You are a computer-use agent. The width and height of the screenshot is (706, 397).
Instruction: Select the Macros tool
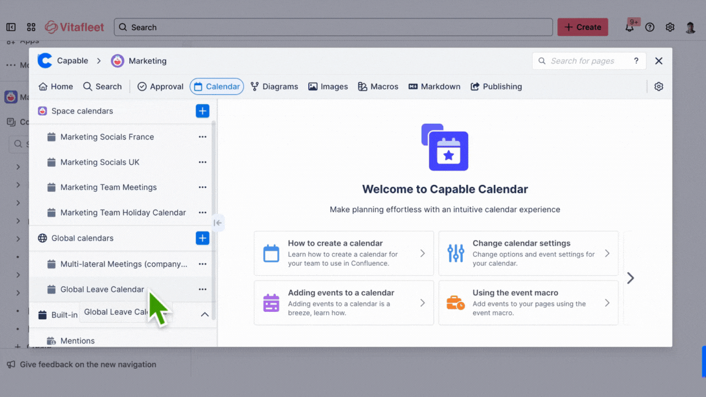(x=378, y=86)
